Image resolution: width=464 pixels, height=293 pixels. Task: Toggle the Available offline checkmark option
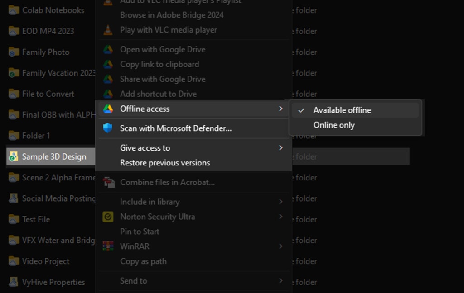(x=342, y=110)
